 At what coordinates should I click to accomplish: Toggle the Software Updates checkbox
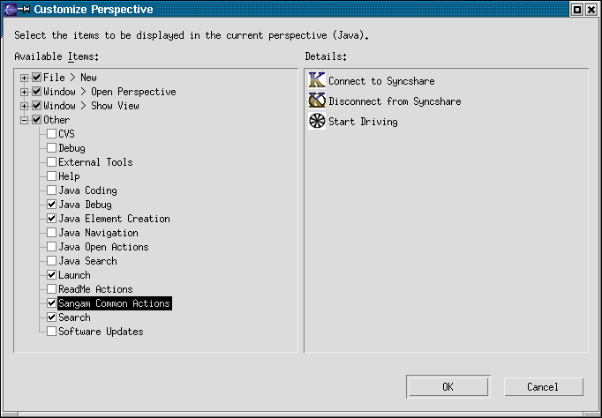click(52, 332)
